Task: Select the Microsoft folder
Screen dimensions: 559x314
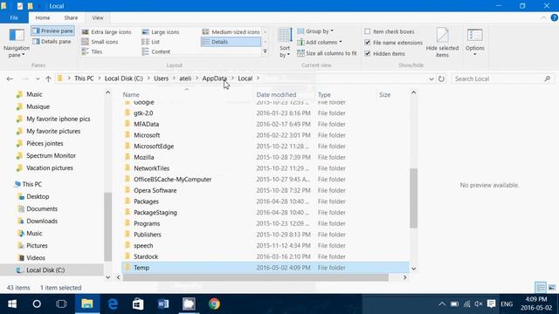Action: 147,135
